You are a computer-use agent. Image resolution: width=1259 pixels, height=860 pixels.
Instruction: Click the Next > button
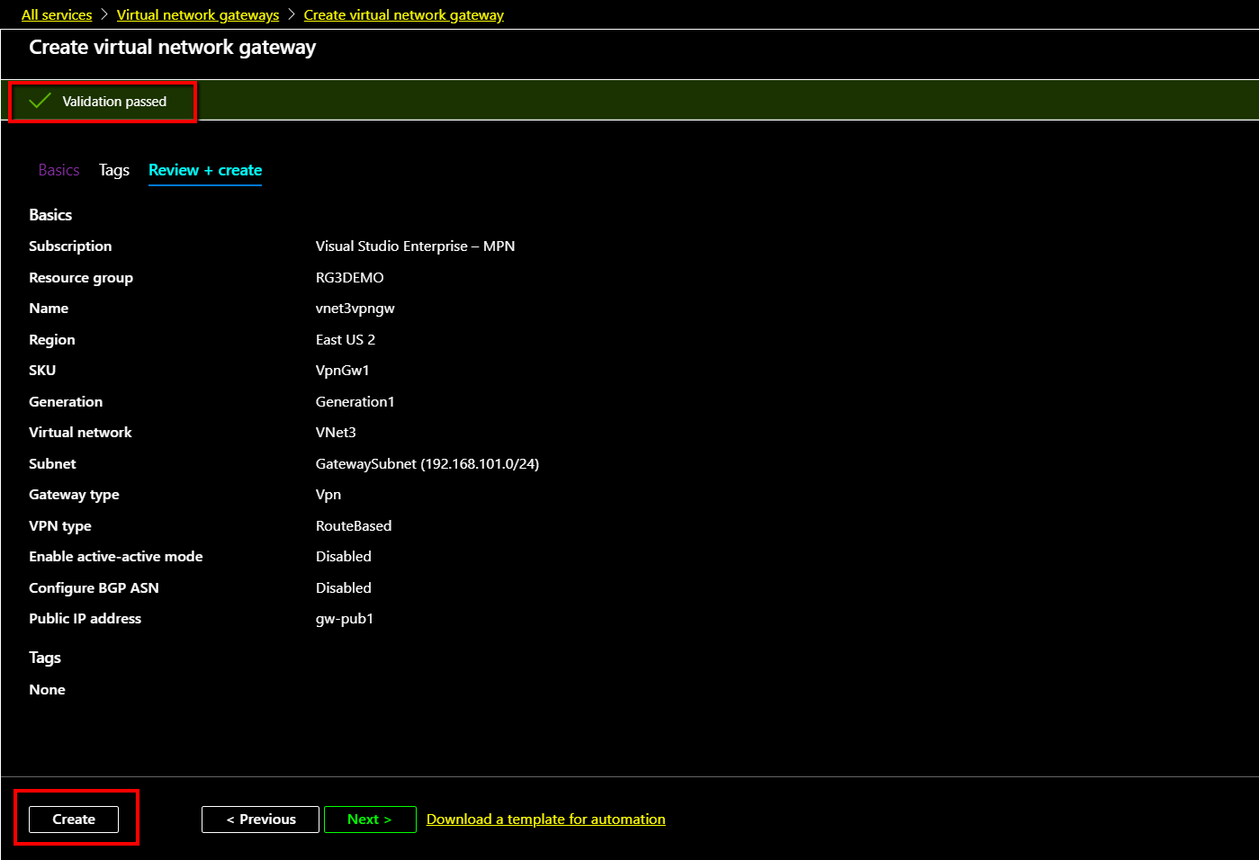pyautogui.click(x=370, y=820)
